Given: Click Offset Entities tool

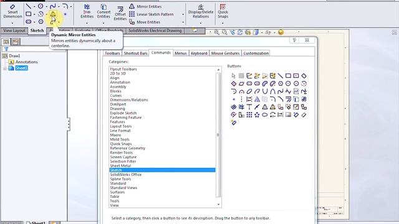Looking at the screenshot, I should click(120, 14).
